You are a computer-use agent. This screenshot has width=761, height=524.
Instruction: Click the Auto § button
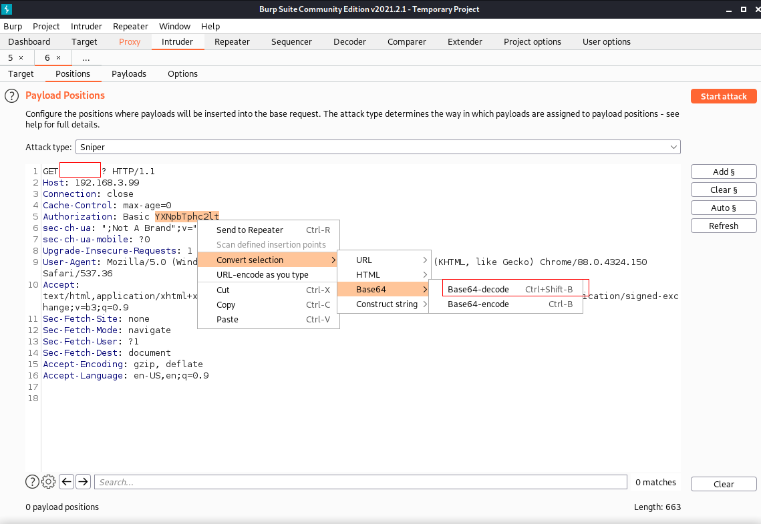[x=724, y=208]
